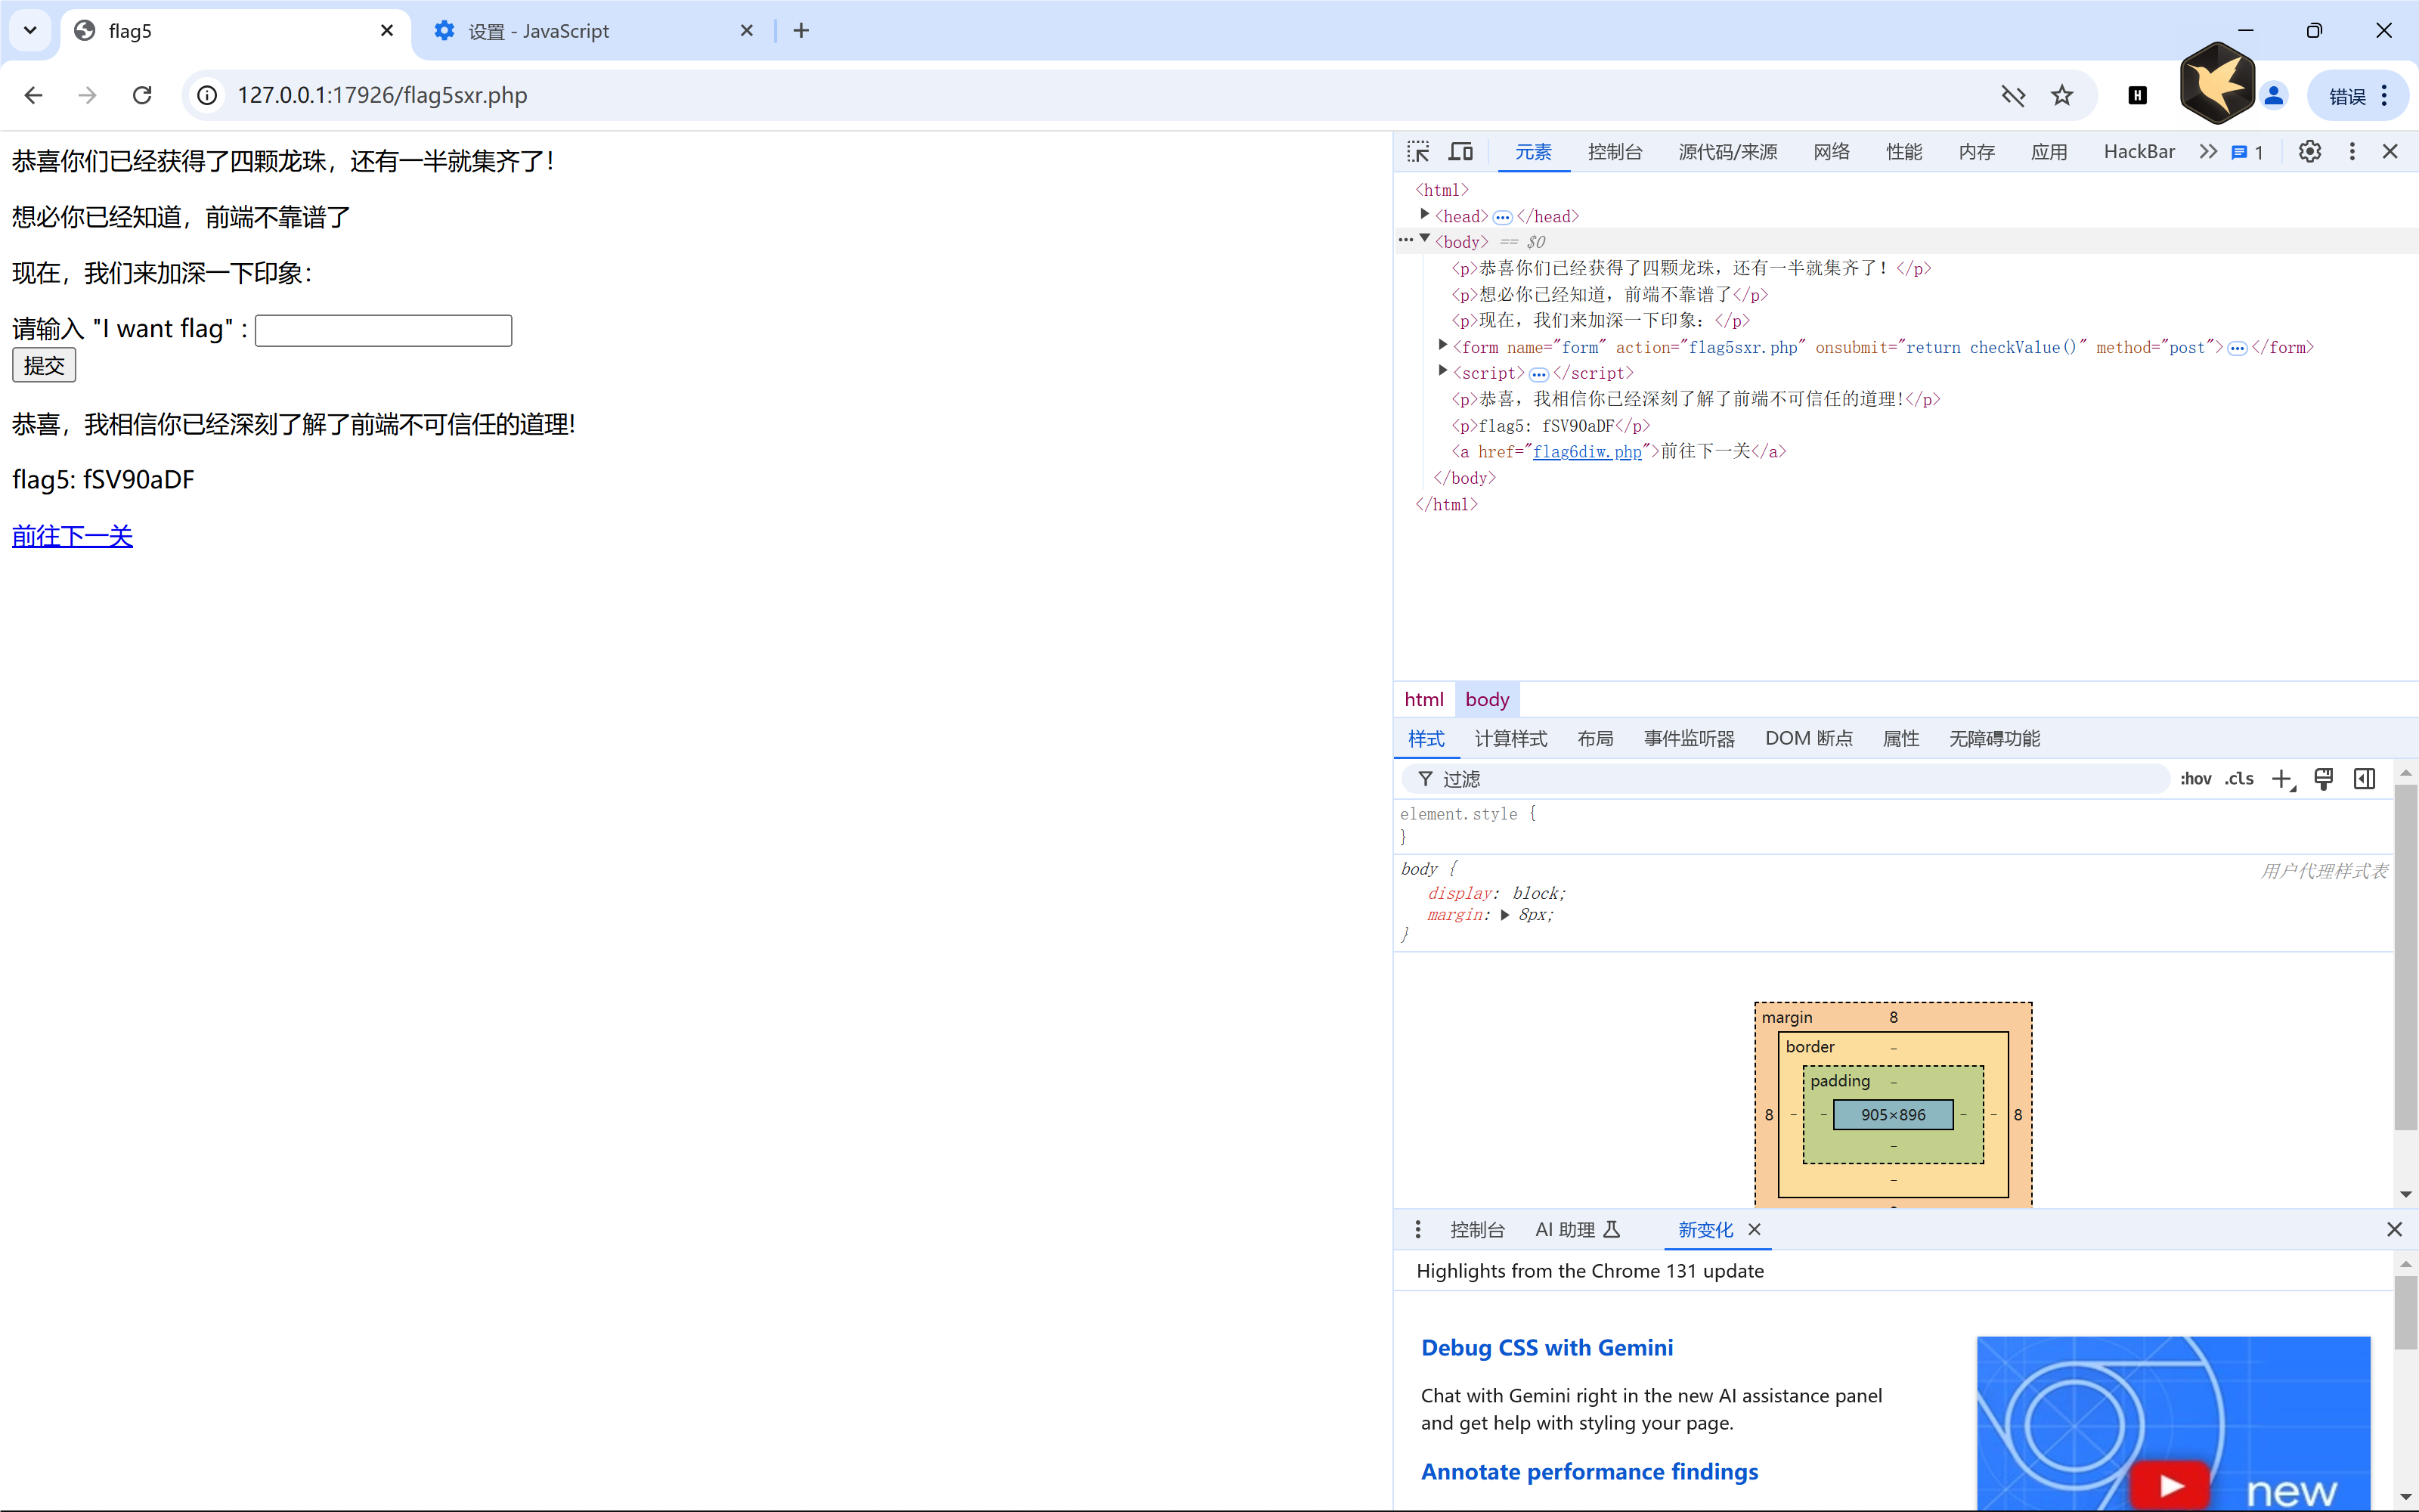Open the Computed styles tab

coord(1510,739)
